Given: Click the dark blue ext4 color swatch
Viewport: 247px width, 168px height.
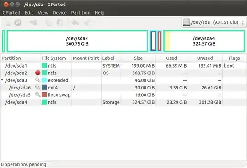Looking at the screenshot, I should [x=44, y=87].
